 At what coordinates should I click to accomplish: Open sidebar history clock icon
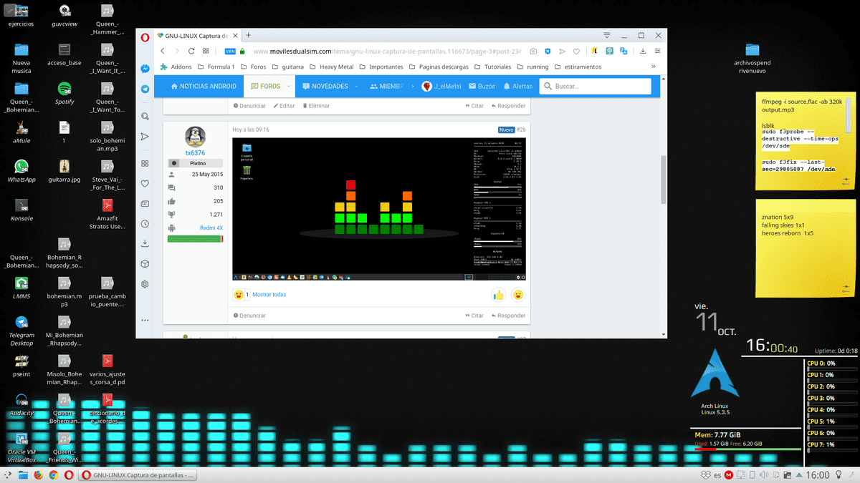[145, 224]
